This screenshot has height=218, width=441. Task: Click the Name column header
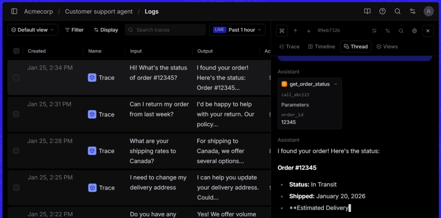[95, 51]
